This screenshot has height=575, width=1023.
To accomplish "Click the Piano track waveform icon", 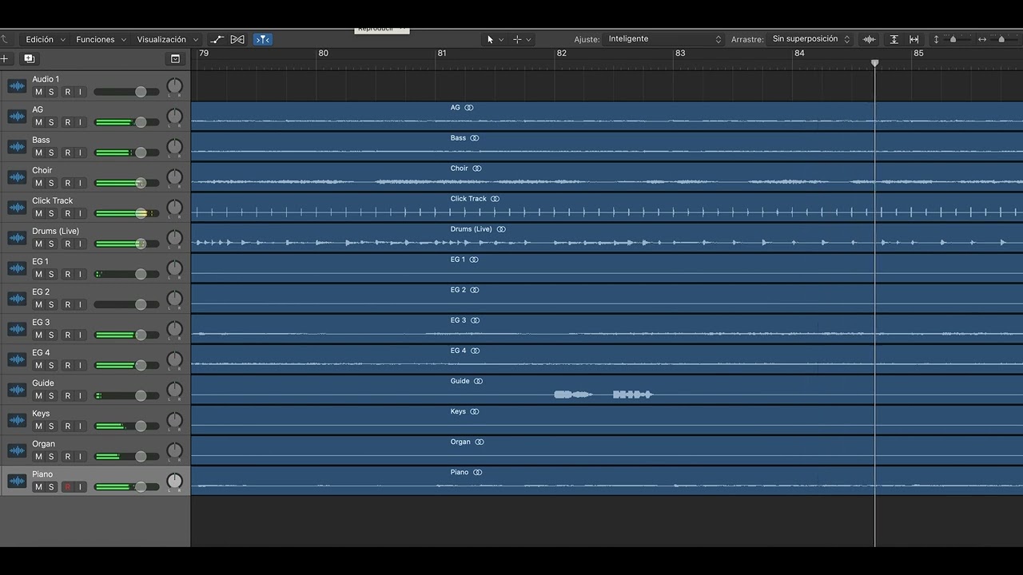I will pyautogui.click(x=17, y=481).
